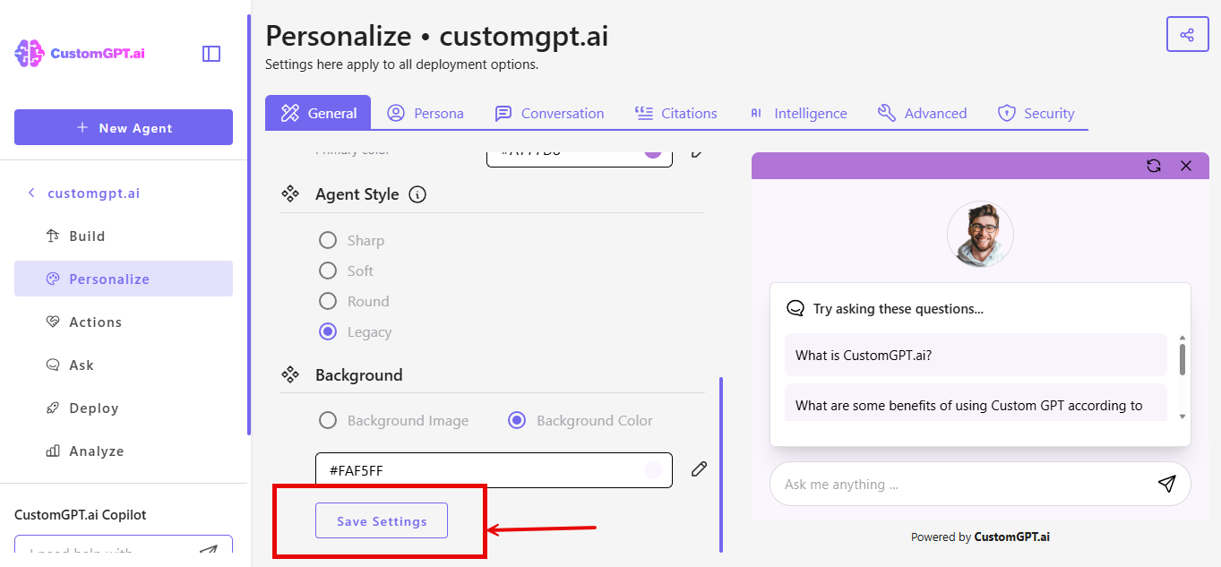Open the background color picker with the pencil icon
The width and height of the screenshot is (1221, 567).
coord(698,468)
